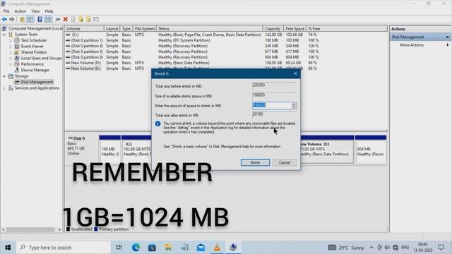Click the taskbar search box
This screenshot has width=452, height=254.
coord(64,248)
